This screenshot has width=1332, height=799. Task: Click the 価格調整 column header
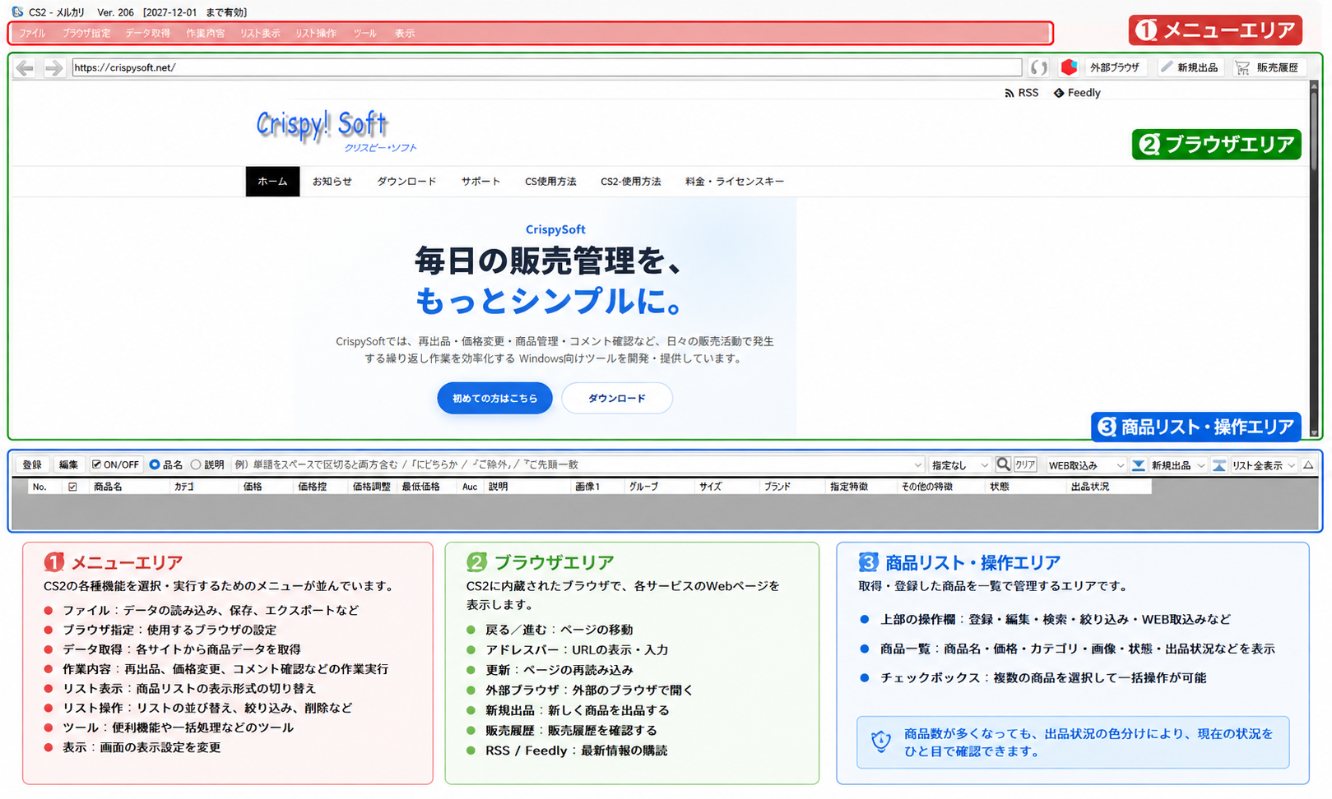(371, 487)
